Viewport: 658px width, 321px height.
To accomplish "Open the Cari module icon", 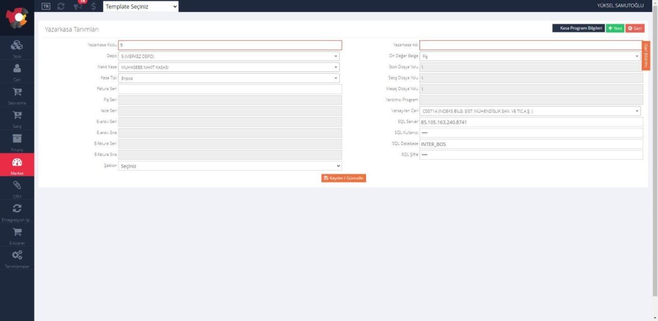I will point(17,69).
